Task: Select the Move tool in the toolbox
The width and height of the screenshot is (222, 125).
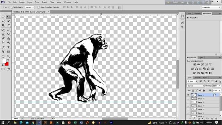Action: (8, 17)
